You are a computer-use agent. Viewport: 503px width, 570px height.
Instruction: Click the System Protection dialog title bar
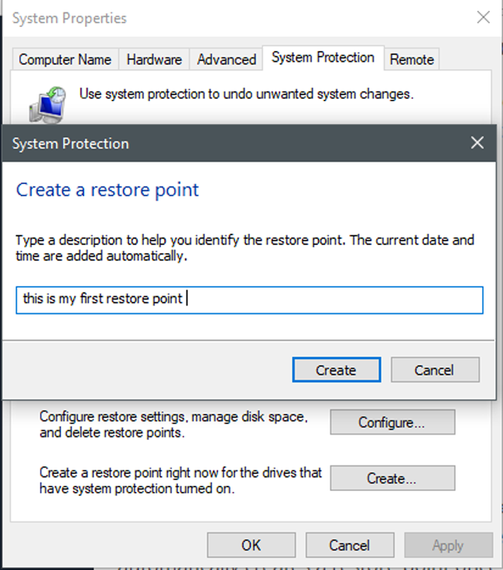(232, 143)
